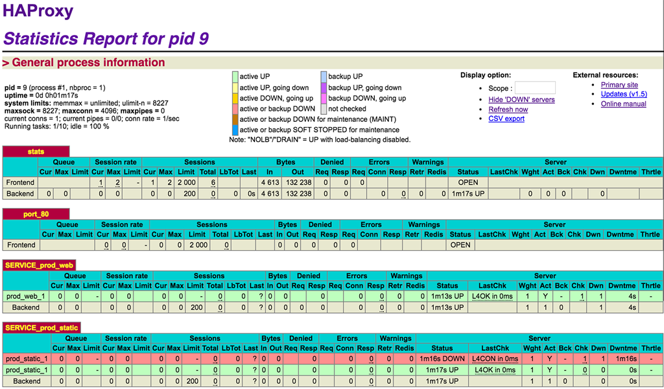
Task: Click the stats frontend sessions total 6
Action: coord(213,182)
